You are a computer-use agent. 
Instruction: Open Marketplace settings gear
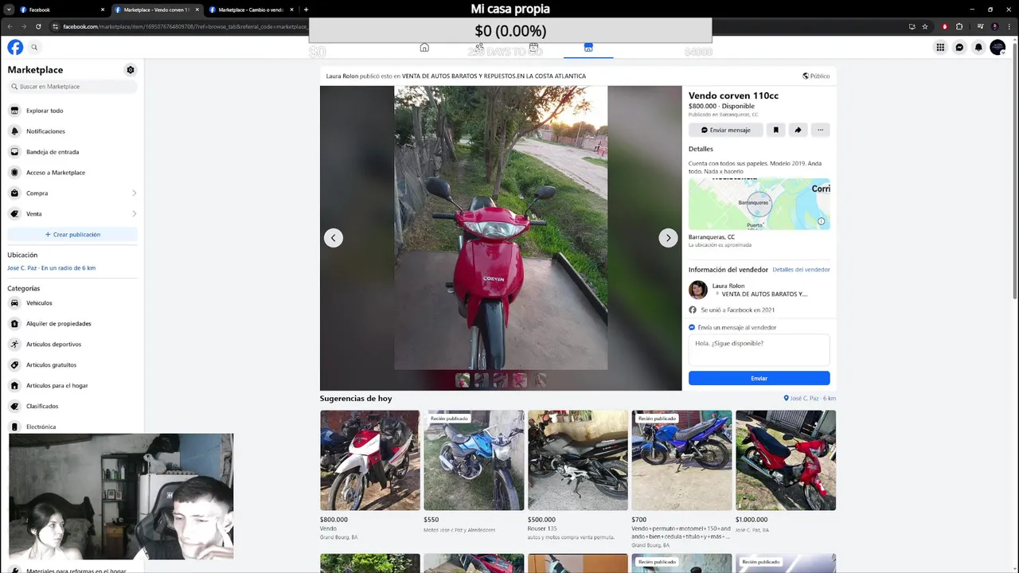coord(131,70)
